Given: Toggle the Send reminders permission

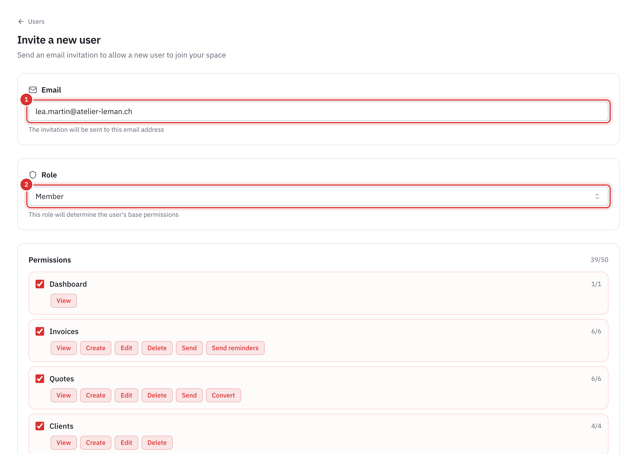Looking at the screenshot, I should (x=235, y=348).
